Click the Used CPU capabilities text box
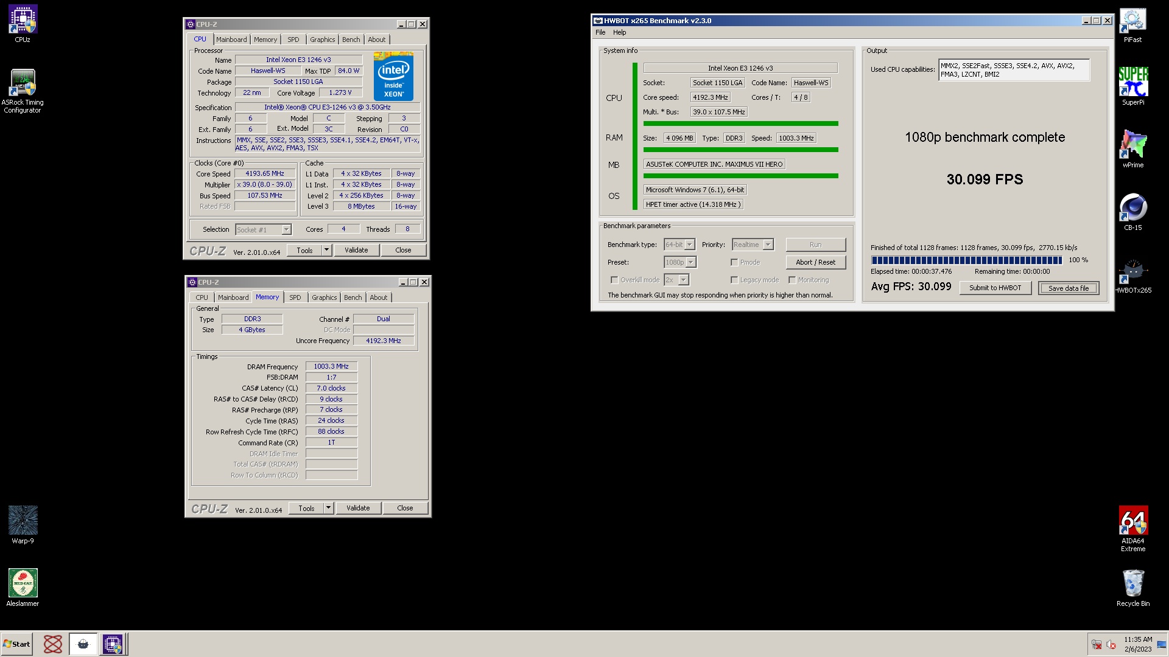This screenshot has height=657, width=1169. 1014,70
